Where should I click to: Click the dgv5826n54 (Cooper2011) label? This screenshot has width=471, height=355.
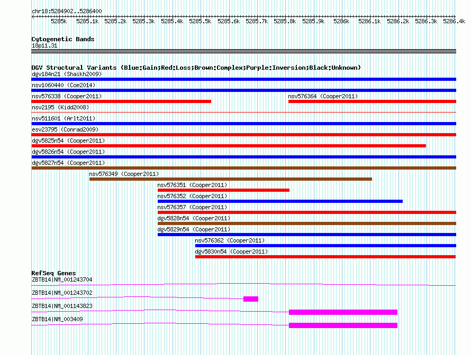pyautogui.click(x=68, y=152)
